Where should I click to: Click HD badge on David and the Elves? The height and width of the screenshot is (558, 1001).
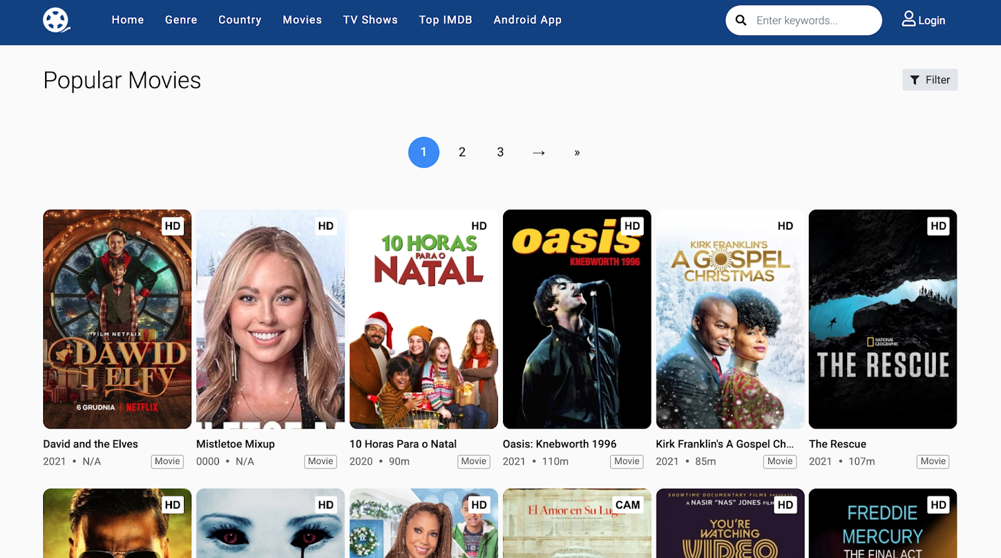tap(173, 226)
